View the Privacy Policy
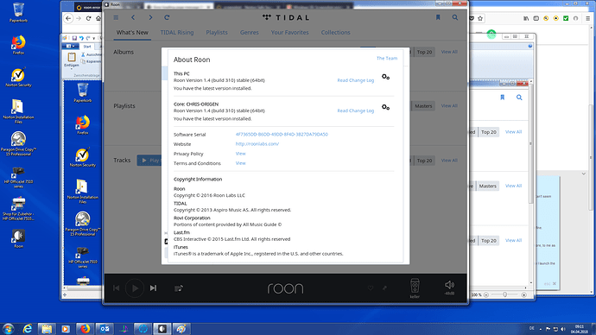The width and height of the screenshot is (596, 335). pyautogui.click(x=241, y=154)
